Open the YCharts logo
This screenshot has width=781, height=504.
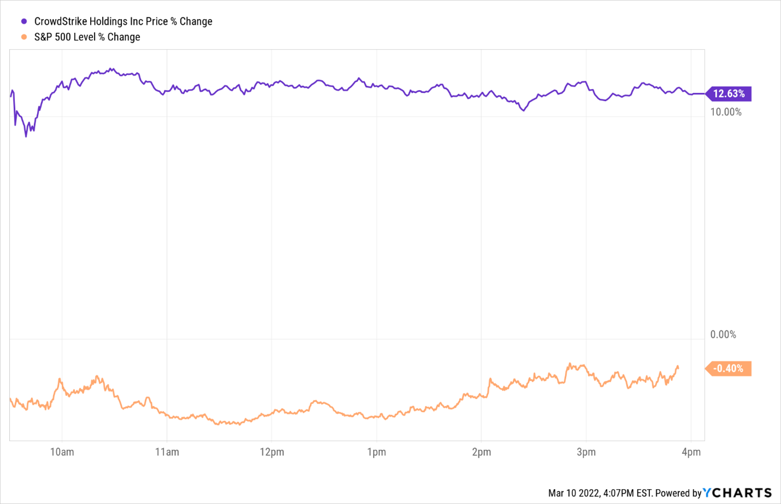pyautogui.click(x=737, y=493)
